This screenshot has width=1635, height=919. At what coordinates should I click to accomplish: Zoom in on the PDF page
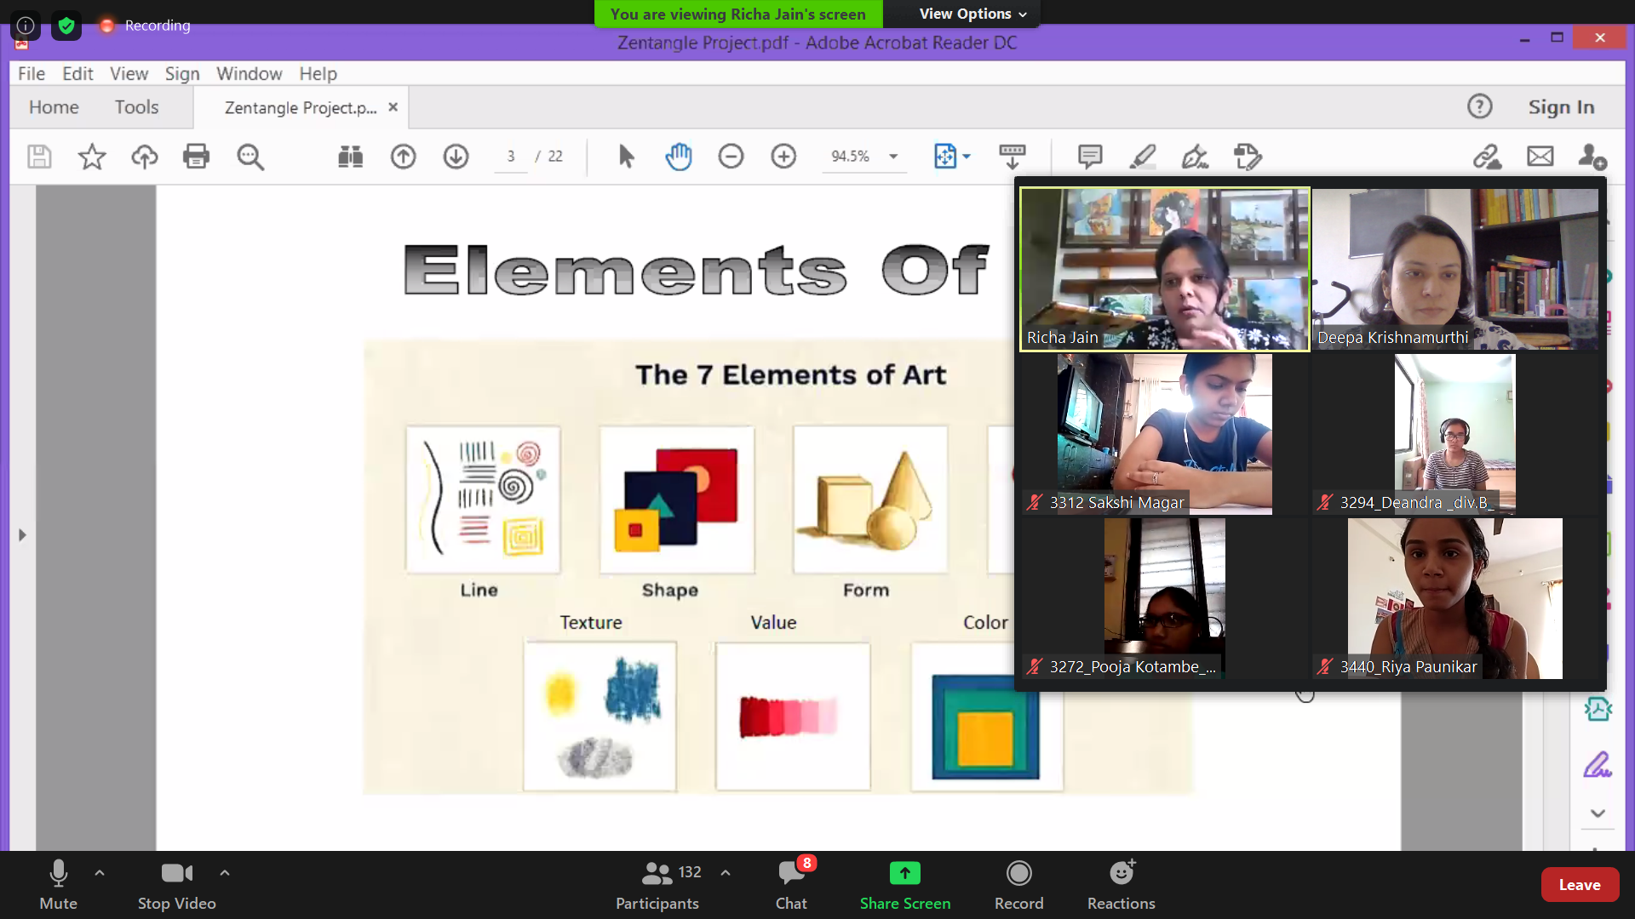[x=783, y=157]
